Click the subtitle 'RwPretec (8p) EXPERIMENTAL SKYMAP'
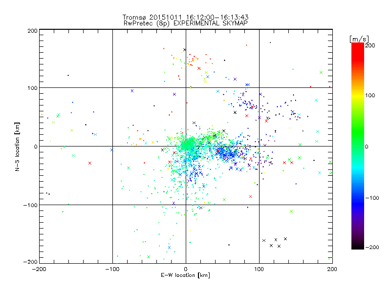Screen dimensions: 391x293 (186, 23)
